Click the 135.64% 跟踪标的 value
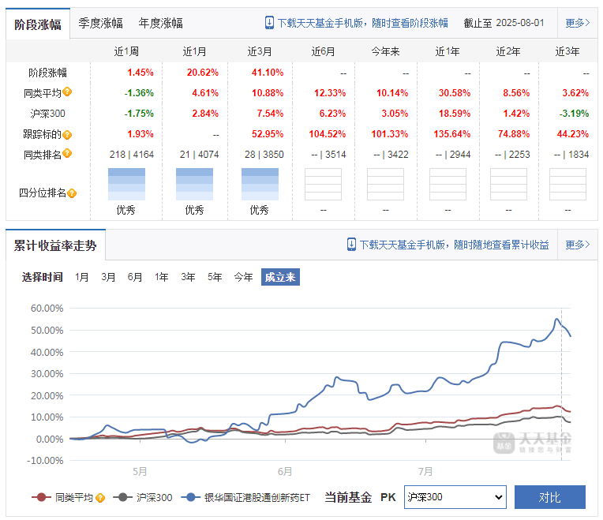This screenshot has height=520, width=603. click(x=452, y=133)
